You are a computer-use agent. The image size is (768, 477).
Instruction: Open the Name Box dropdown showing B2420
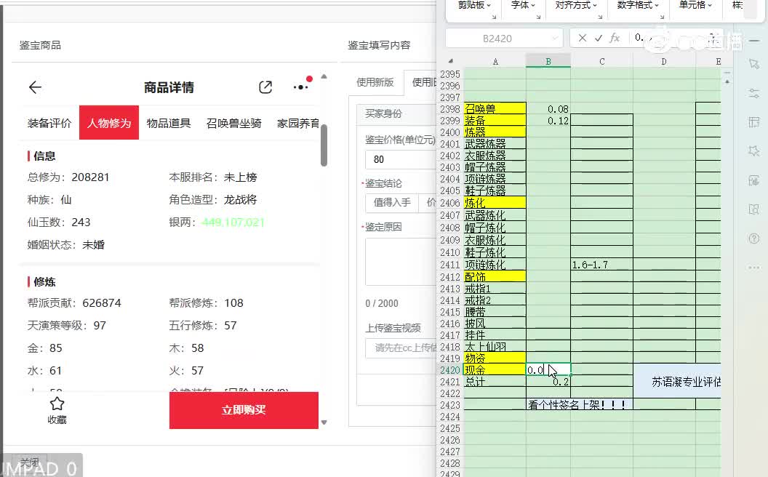tap(554, 39)
